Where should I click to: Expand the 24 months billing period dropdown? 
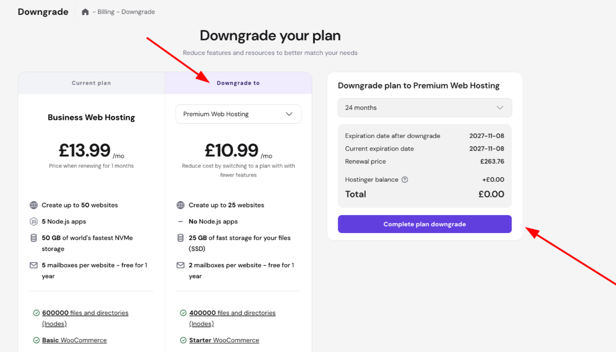(x=424, y=108)
